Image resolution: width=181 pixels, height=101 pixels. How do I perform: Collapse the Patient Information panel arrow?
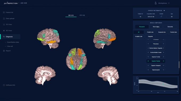point(164,11)
